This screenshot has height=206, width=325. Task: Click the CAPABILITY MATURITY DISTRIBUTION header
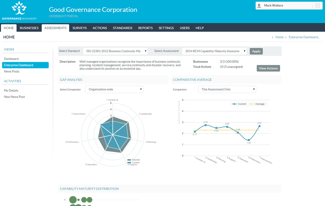[89, 189]
